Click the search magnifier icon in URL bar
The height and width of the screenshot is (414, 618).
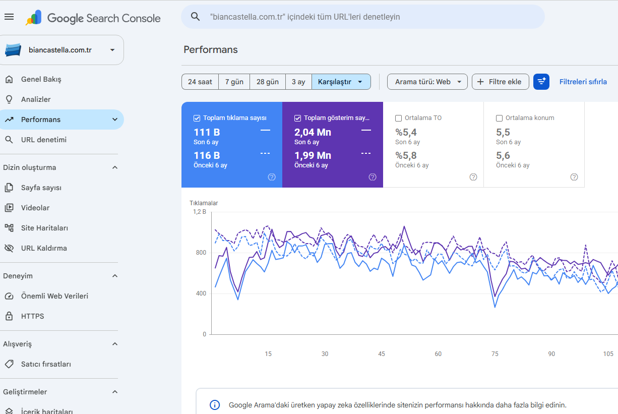(x=196, y=17)
